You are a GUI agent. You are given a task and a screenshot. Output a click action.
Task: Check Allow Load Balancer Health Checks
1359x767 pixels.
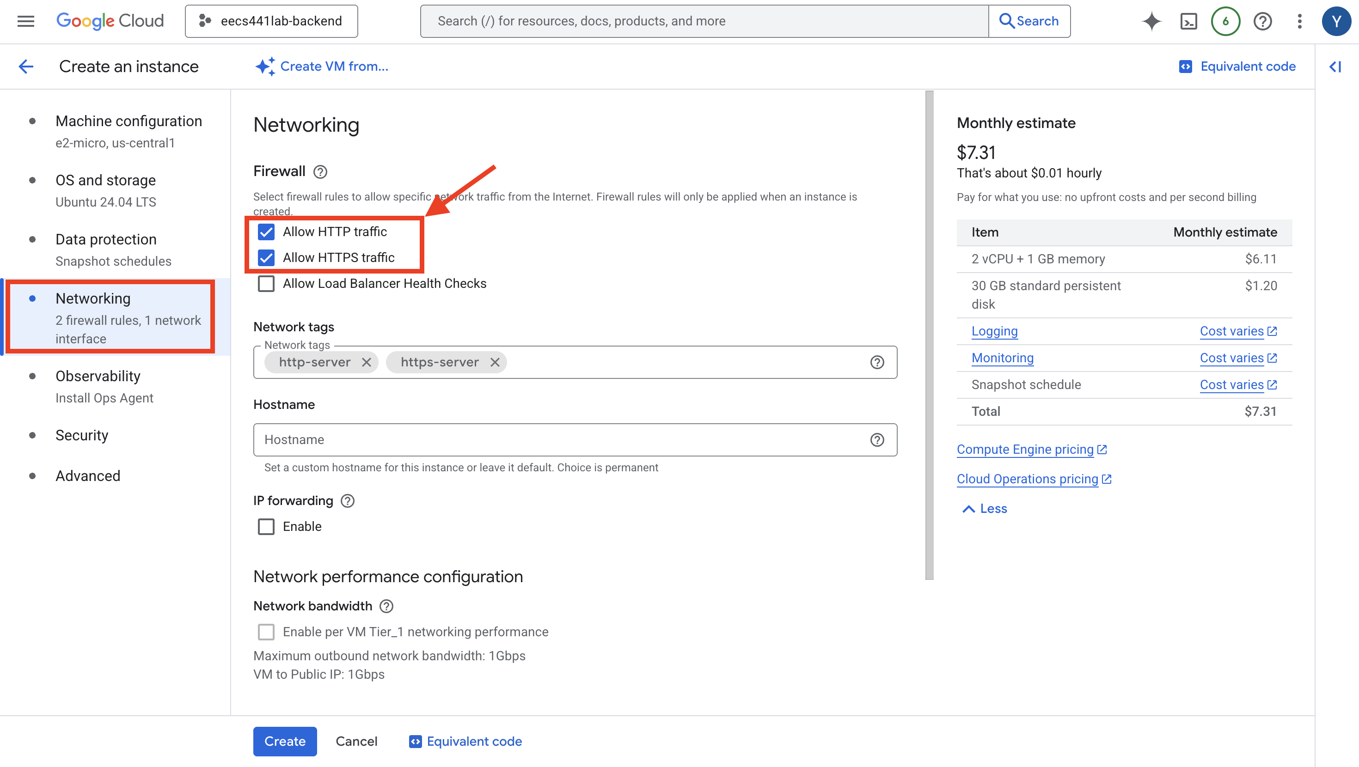[x=266, y=284]
